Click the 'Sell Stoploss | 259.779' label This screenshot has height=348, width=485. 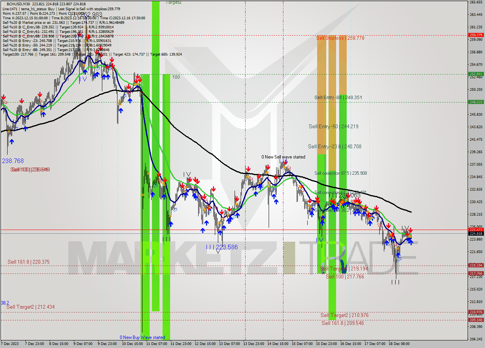click(340, 38)
